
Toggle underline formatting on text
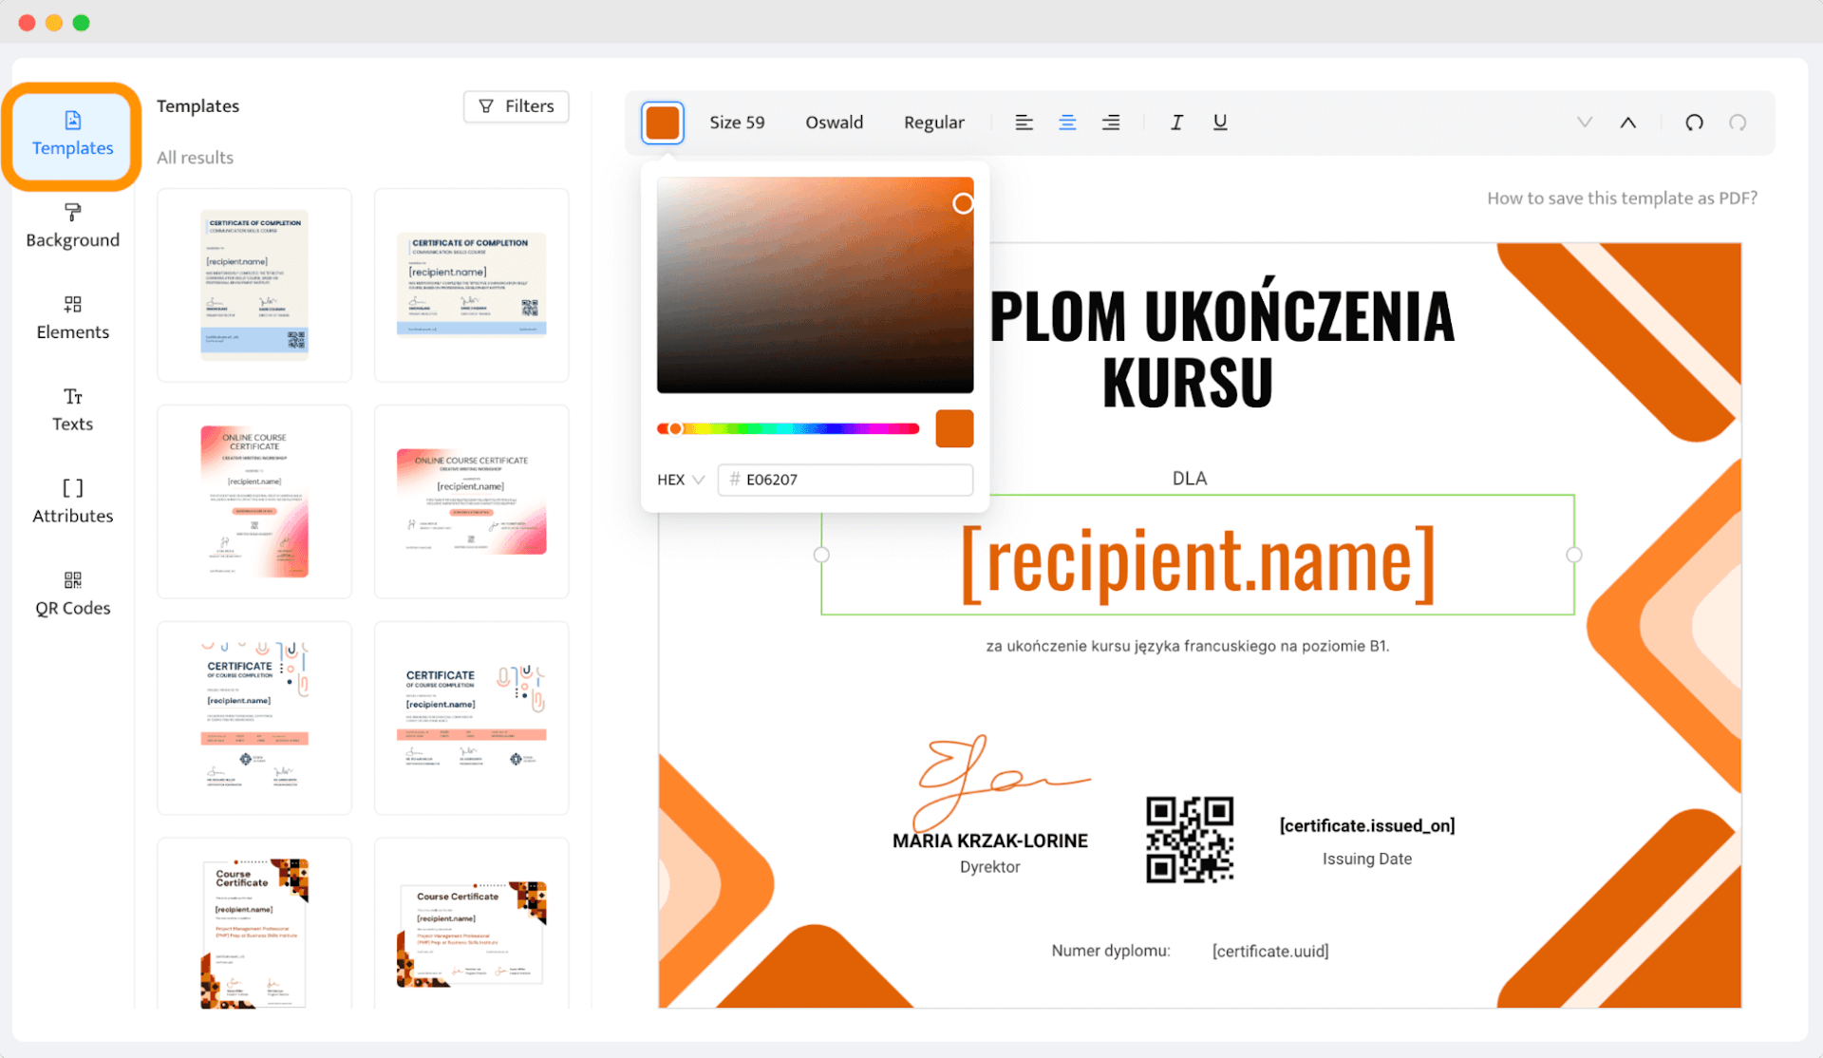click(1219, 121)
